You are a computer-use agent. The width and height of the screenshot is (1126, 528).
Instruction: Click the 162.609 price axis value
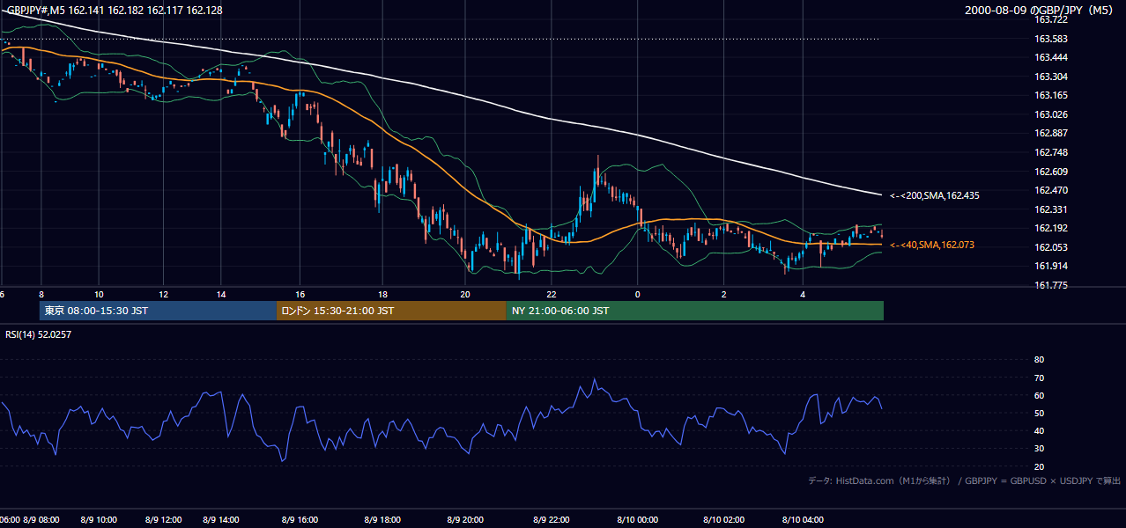pyautogui.click(x=1050, y=172)
